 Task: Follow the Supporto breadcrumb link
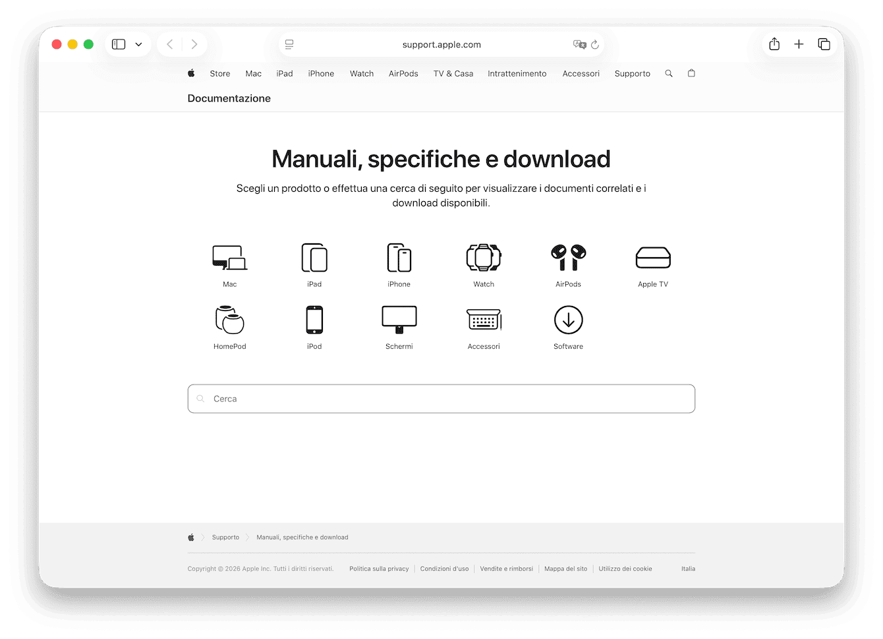click(225, 537)
